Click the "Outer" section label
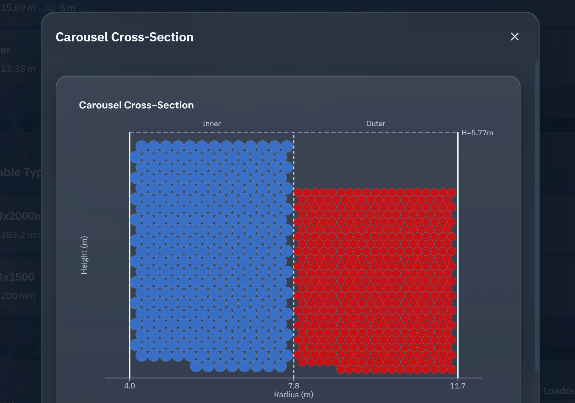Screen dimensions: 575x403 coord(376,124)
